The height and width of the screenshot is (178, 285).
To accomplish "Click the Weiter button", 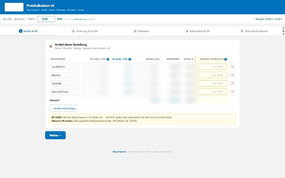I will [x=56, y=135].
